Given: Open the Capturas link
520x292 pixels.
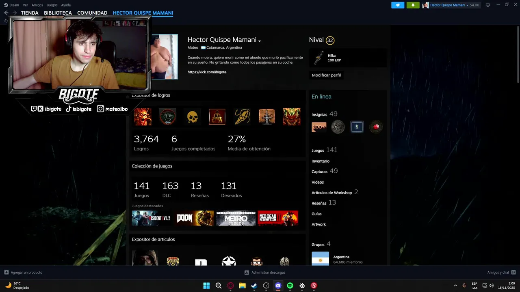Looking at the screenshot, I should click(x=320, y=172).
